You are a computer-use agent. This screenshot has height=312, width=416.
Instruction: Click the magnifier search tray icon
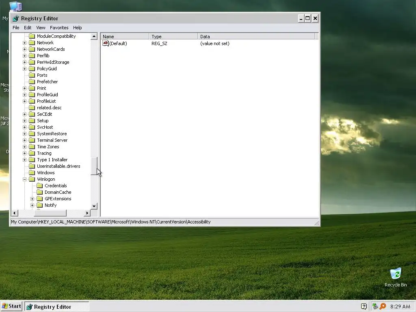pos(383,306)
